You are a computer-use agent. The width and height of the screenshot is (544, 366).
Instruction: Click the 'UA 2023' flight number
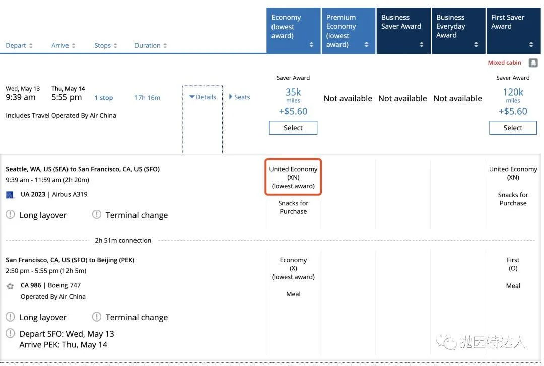click(x=33, y=194)
